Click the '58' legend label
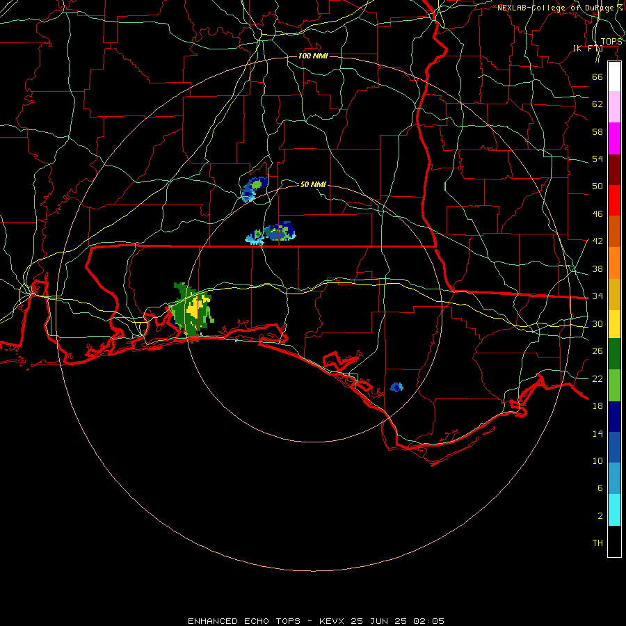This screenshot has width=626, height=626. tap(597, 131)
